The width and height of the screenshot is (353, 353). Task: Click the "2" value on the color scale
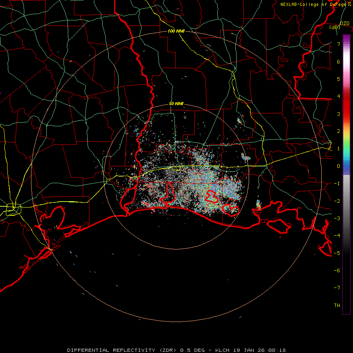[x=338, y=131]
